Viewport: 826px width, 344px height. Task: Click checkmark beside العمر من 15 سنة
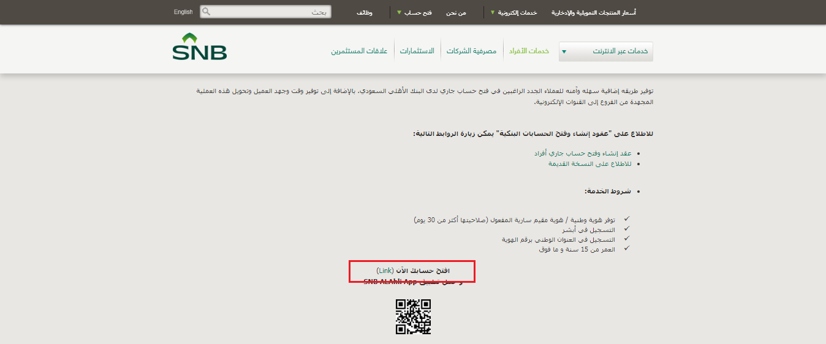coord(626,249)
